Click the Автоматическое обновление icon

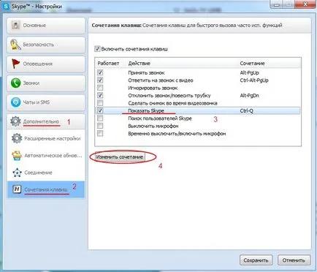pyautogui.click(x=17, y=156)
